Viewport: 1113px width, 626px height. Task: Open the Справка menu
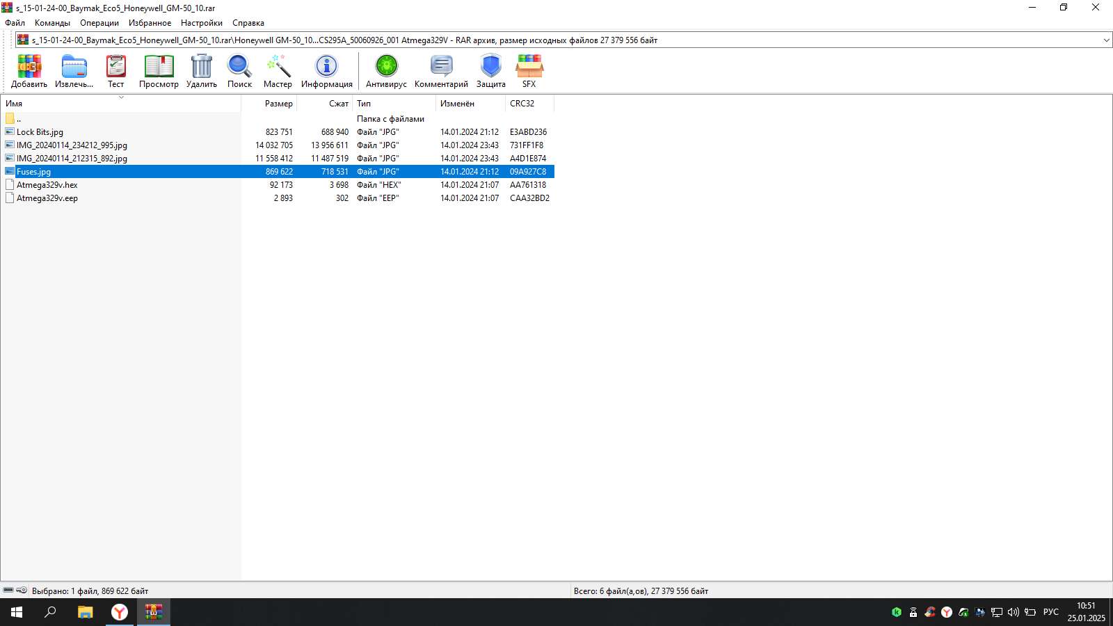(248, 23)
